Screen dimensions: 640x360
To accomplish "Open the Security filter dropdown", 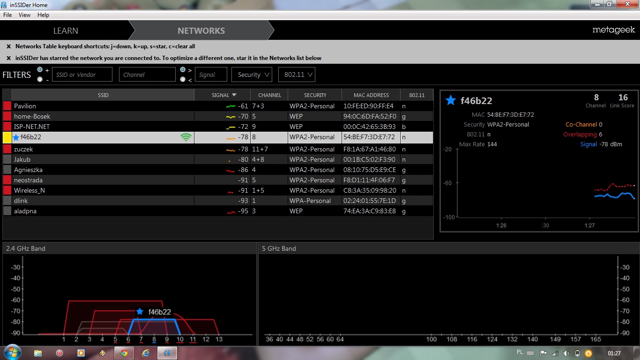I will click(252, 75).
